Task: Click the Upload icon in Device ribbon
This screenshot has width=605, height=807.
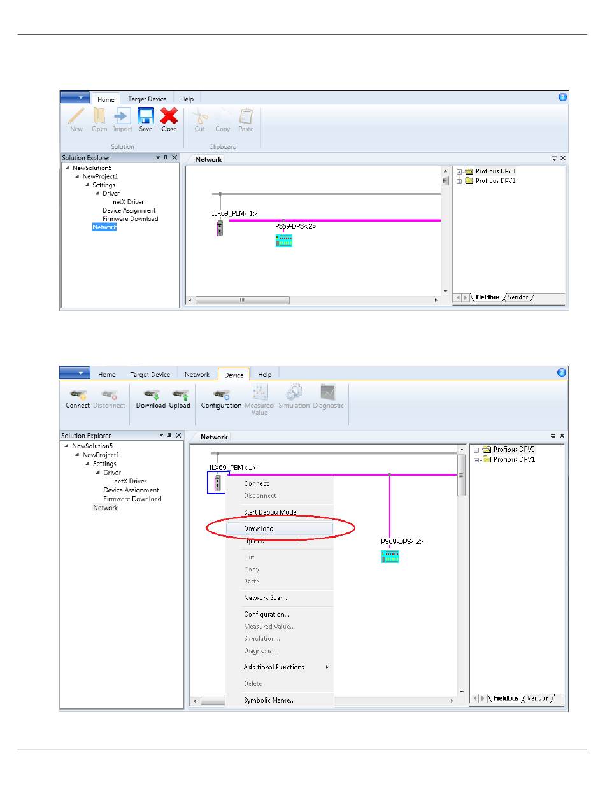Action: click(x=180, y=394)
